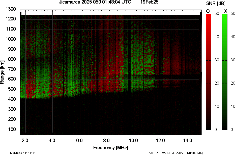Click the 1100 km range tick label
The height and width of the screenshot is (155, 235).
click(x=11, y=29)
